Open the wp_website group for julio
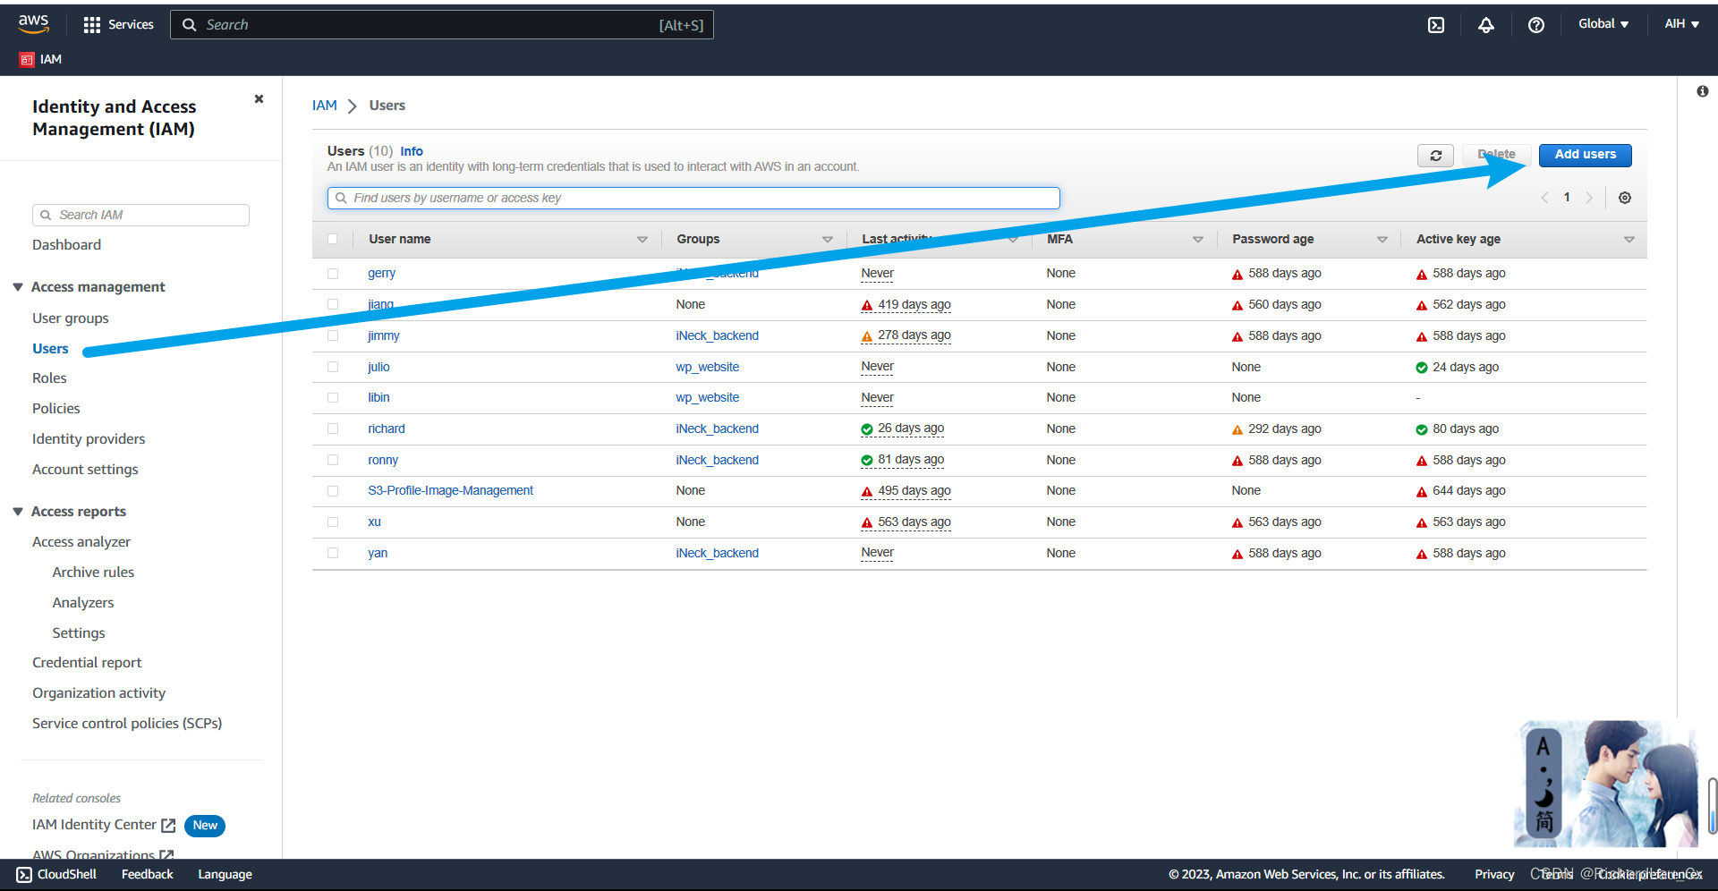Screen dimensions: 1718x891 coord(708,367)
